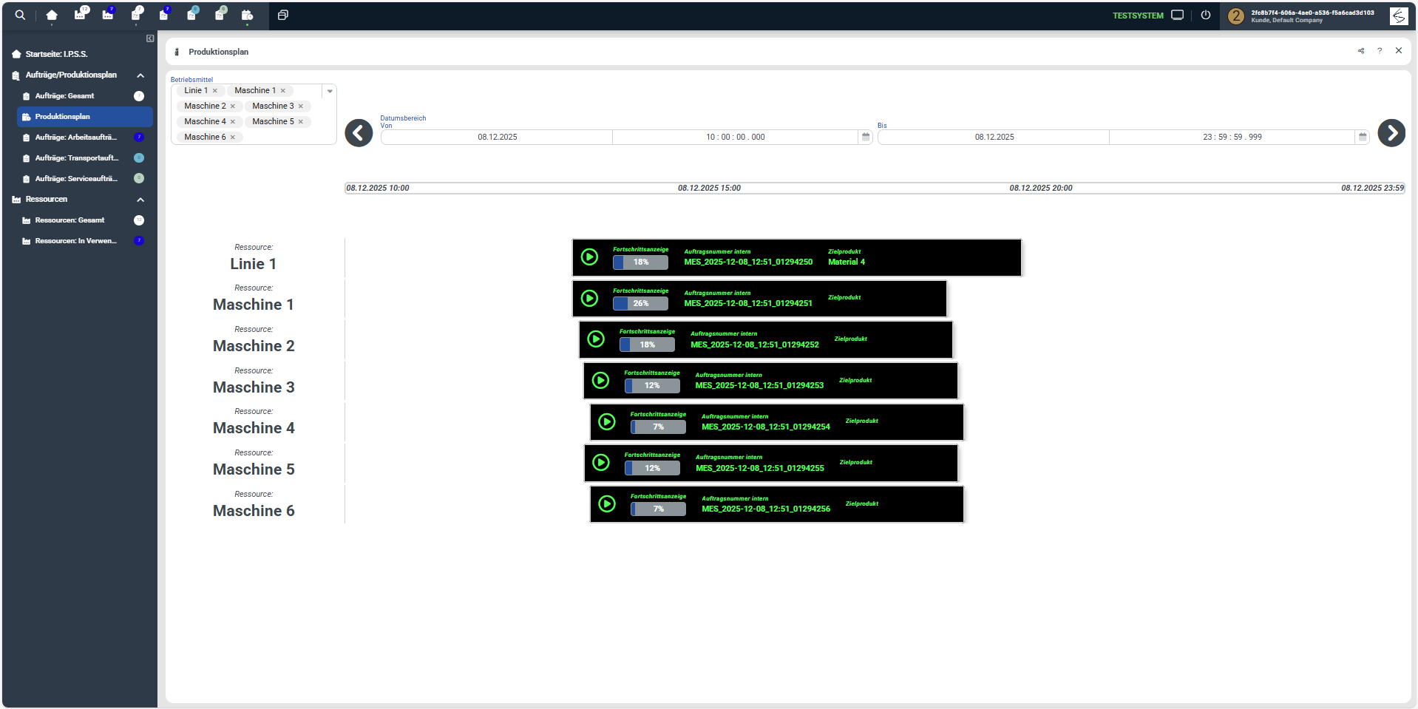Remove Maschine 3 chip from Betriebsmittel
This screenshot has width=1418, height=709.
(301, 106)
